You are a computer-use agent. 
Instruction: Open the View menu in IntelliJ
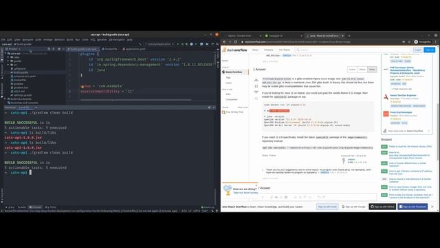point(17,40)
